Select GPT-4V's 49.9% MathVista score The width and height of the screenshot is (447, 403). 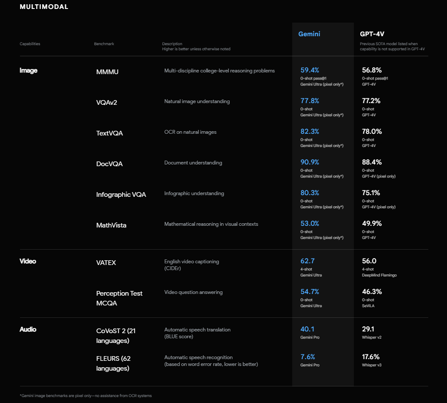[372, 223]
